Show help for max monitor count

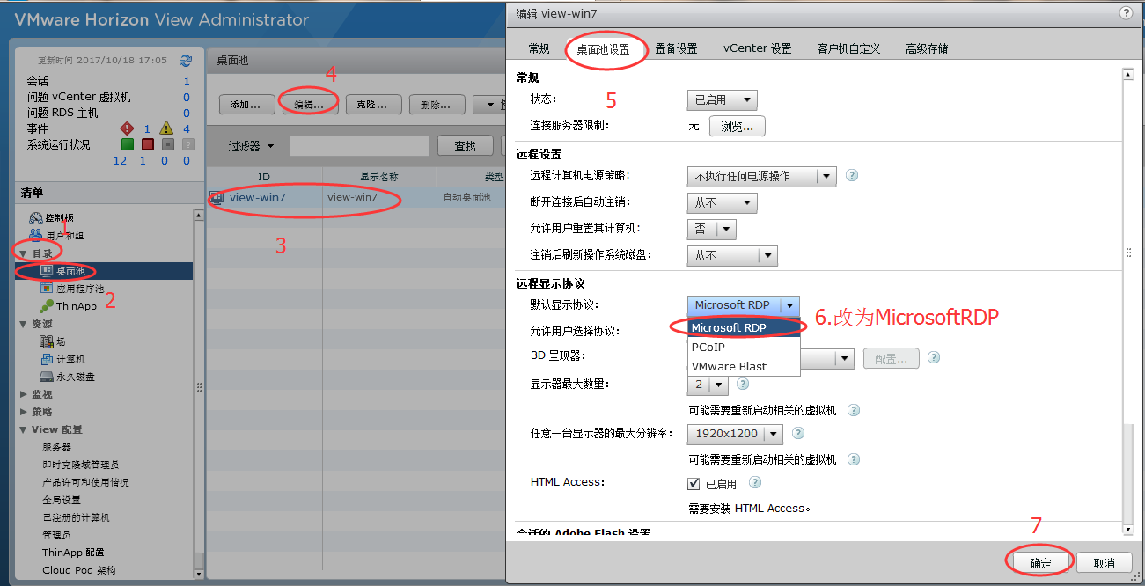click(743, 384)
